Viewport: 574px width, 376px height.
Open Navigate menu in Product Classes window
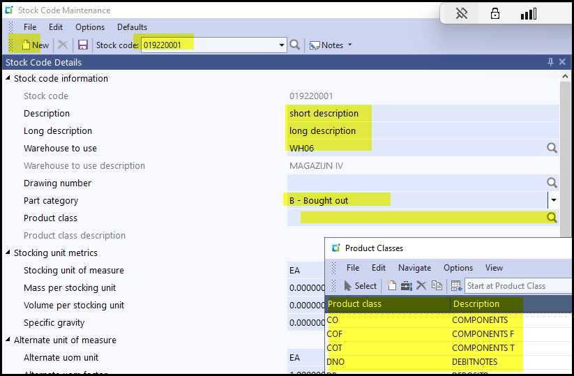(414, 268)
